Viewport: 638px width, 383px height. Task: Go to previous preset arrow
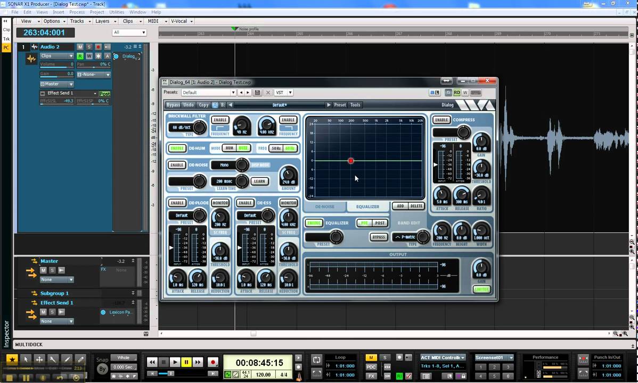coord(241,93)
